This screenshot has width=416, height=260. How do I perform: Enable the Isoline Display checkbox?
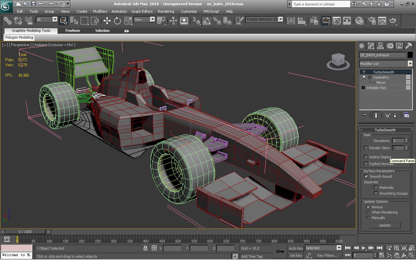[366, 157]
